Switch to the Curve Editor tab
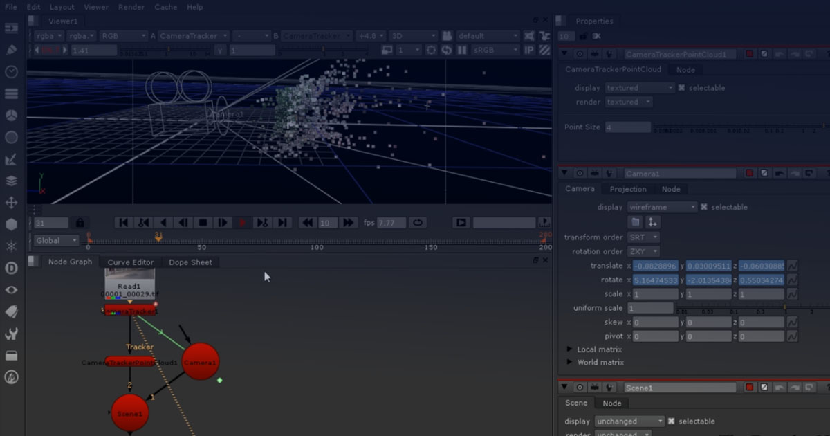This screenshot has width=830, height=436. 130,262
